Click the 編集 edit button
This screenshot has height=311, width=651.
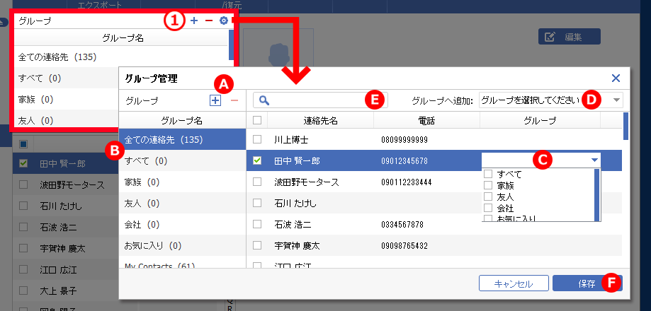click(570, 37)
